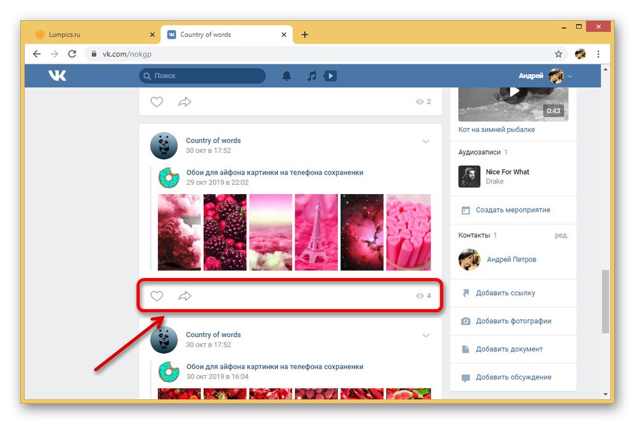Image resolution: width=635 pixels, height=424 pixels.
Task: Play Nice For What track title
Action: (x=507, y=172)
